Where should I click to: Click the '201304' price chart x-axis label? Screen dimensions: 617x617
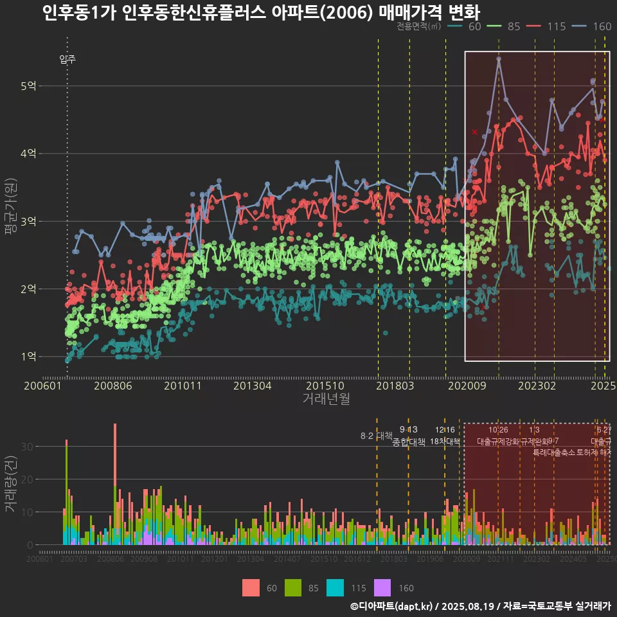pyautogui.click(x=252, y=386)
